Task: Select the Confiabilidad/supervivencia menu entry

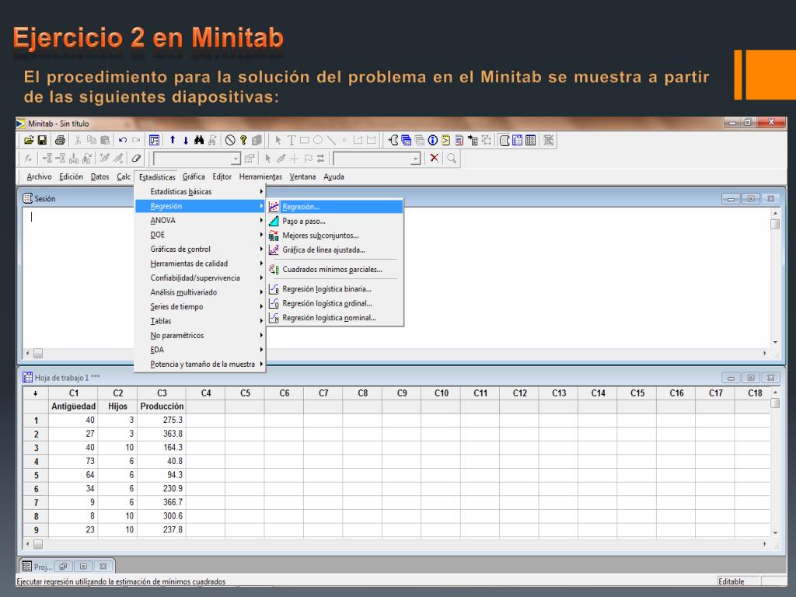Action: coord(200,278)
